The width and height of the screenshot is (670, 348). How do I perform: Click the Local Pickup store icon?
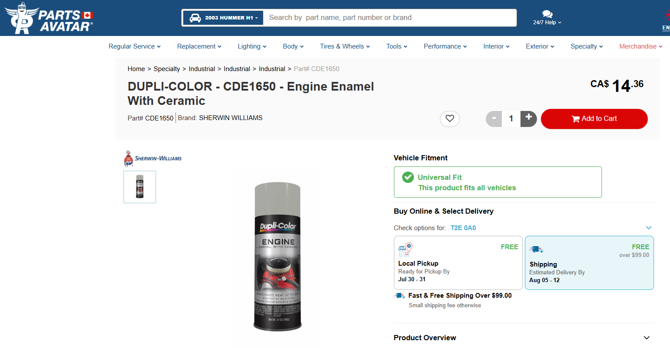coord(405,249)
